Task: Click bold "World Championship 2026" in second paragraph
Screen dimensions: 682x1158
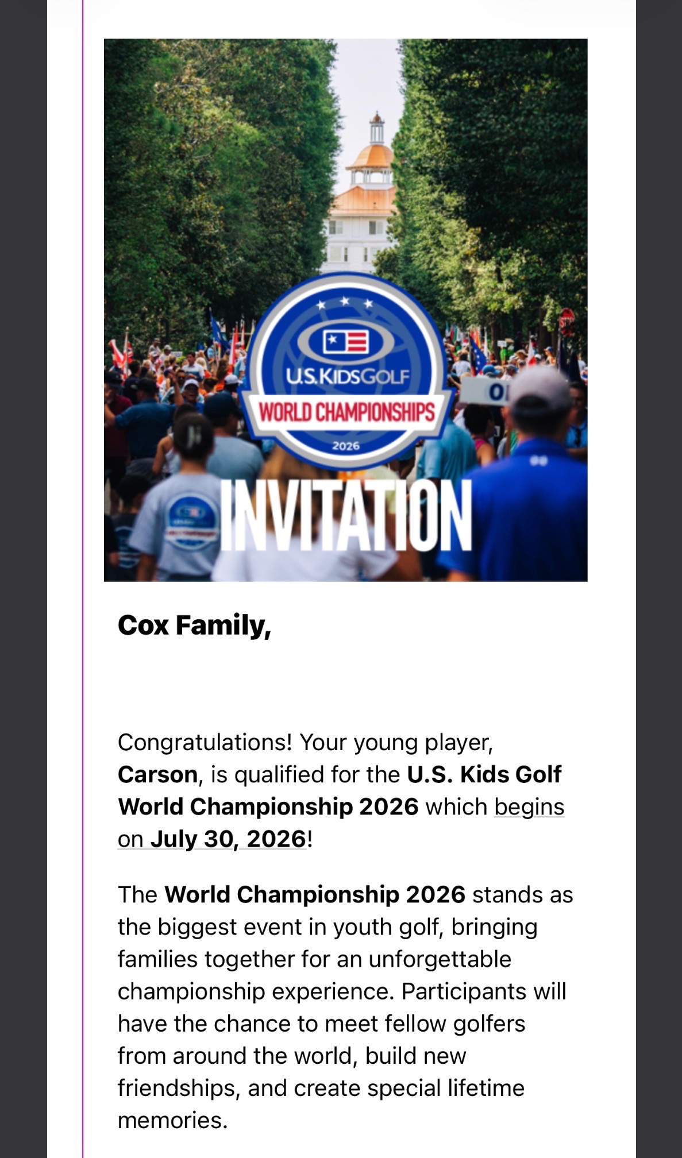Action: coord(315,894)
